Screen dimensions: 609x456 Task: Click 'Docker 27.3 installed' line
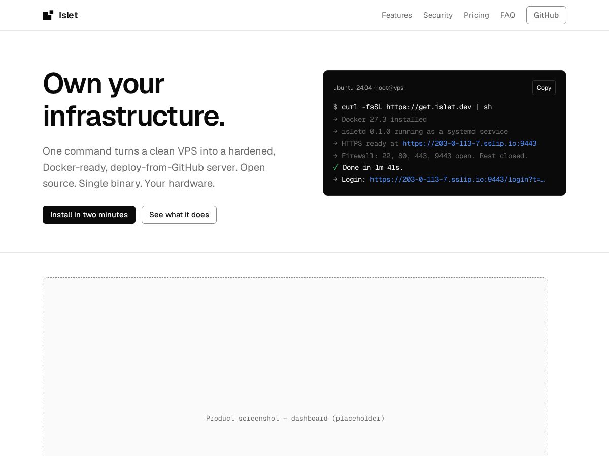(x=380, y=119)
